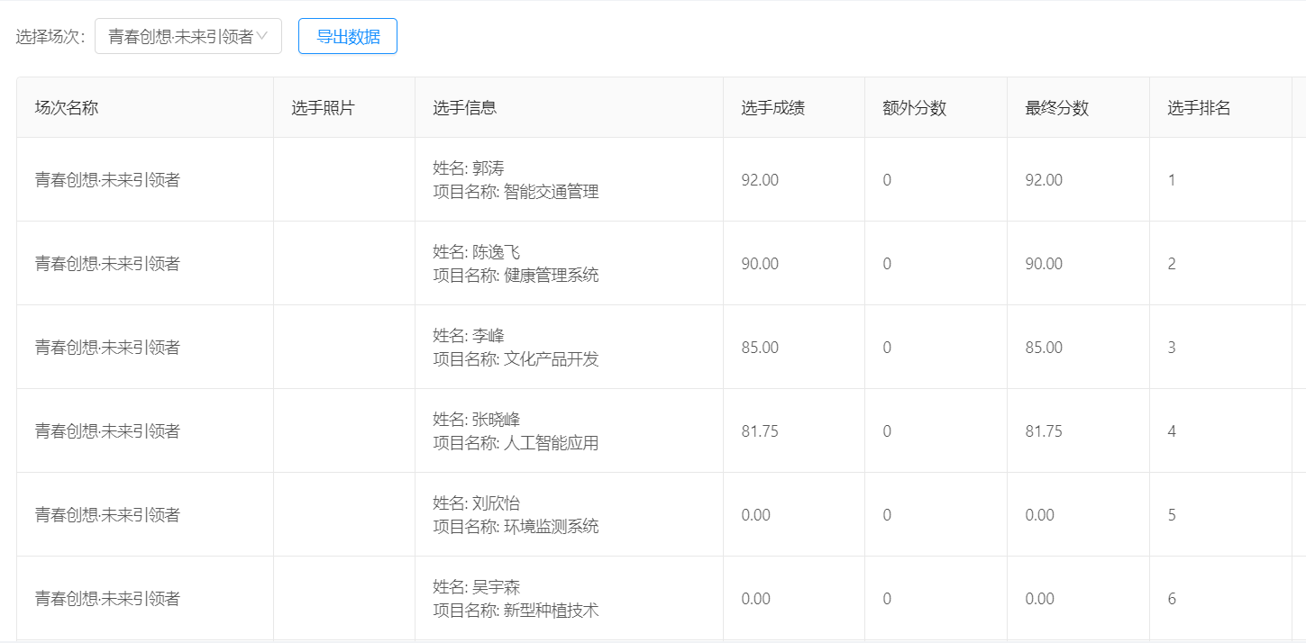Select the name 姓名: 郭涛

(x=469, y=168)
